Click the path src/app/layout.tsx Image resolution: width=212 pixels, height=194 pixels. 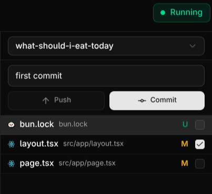(93, 144)
